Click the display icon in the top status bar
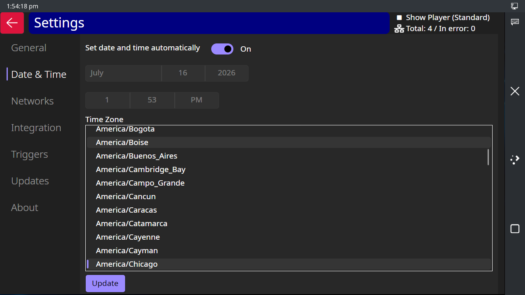The width and height of the screenshot is (525, 295). [514, 6]
